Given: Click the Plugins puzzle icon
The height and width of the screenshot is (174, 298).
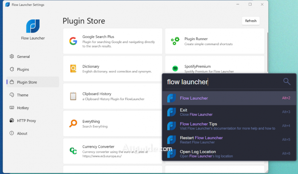Looking at the screenshot, I should pos(12,69).
